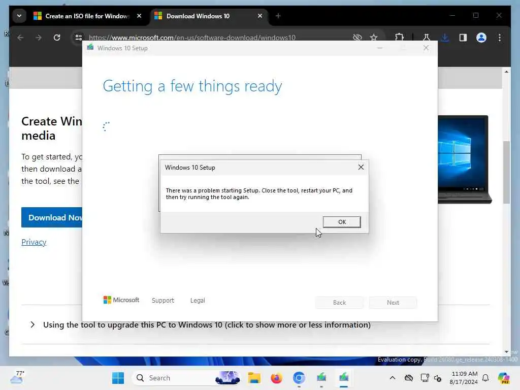Switch to the browser taskbar icon
The width and height of the screenshot is (520, 390).
click(x=299, y=378)
